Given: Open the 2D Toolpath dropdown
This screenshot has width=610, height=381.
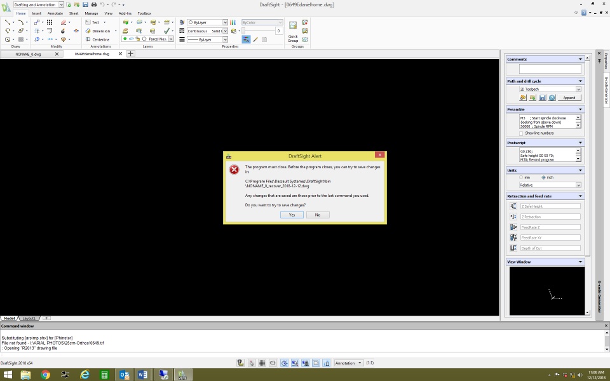Looking at the screenshot, I should point(550,89).
